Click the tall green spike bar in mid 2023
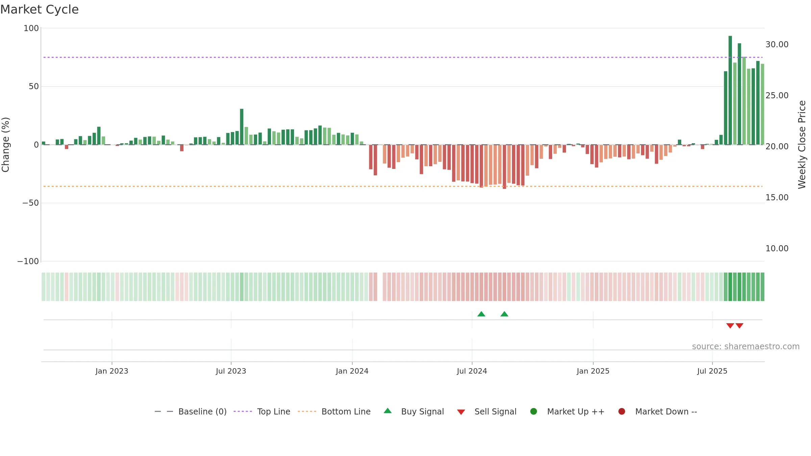 tap(242, 127)
